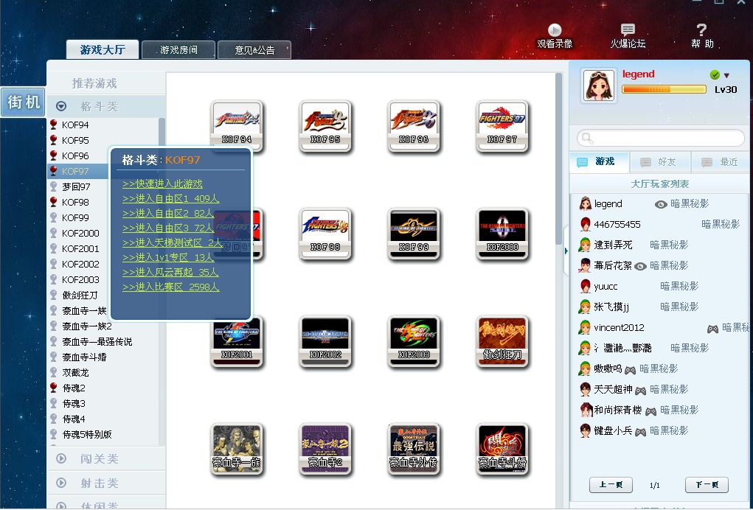This screenshot has height=510, width=753.
Task: Click the spectate eye icon next to legend
Action: click(661, 204)
